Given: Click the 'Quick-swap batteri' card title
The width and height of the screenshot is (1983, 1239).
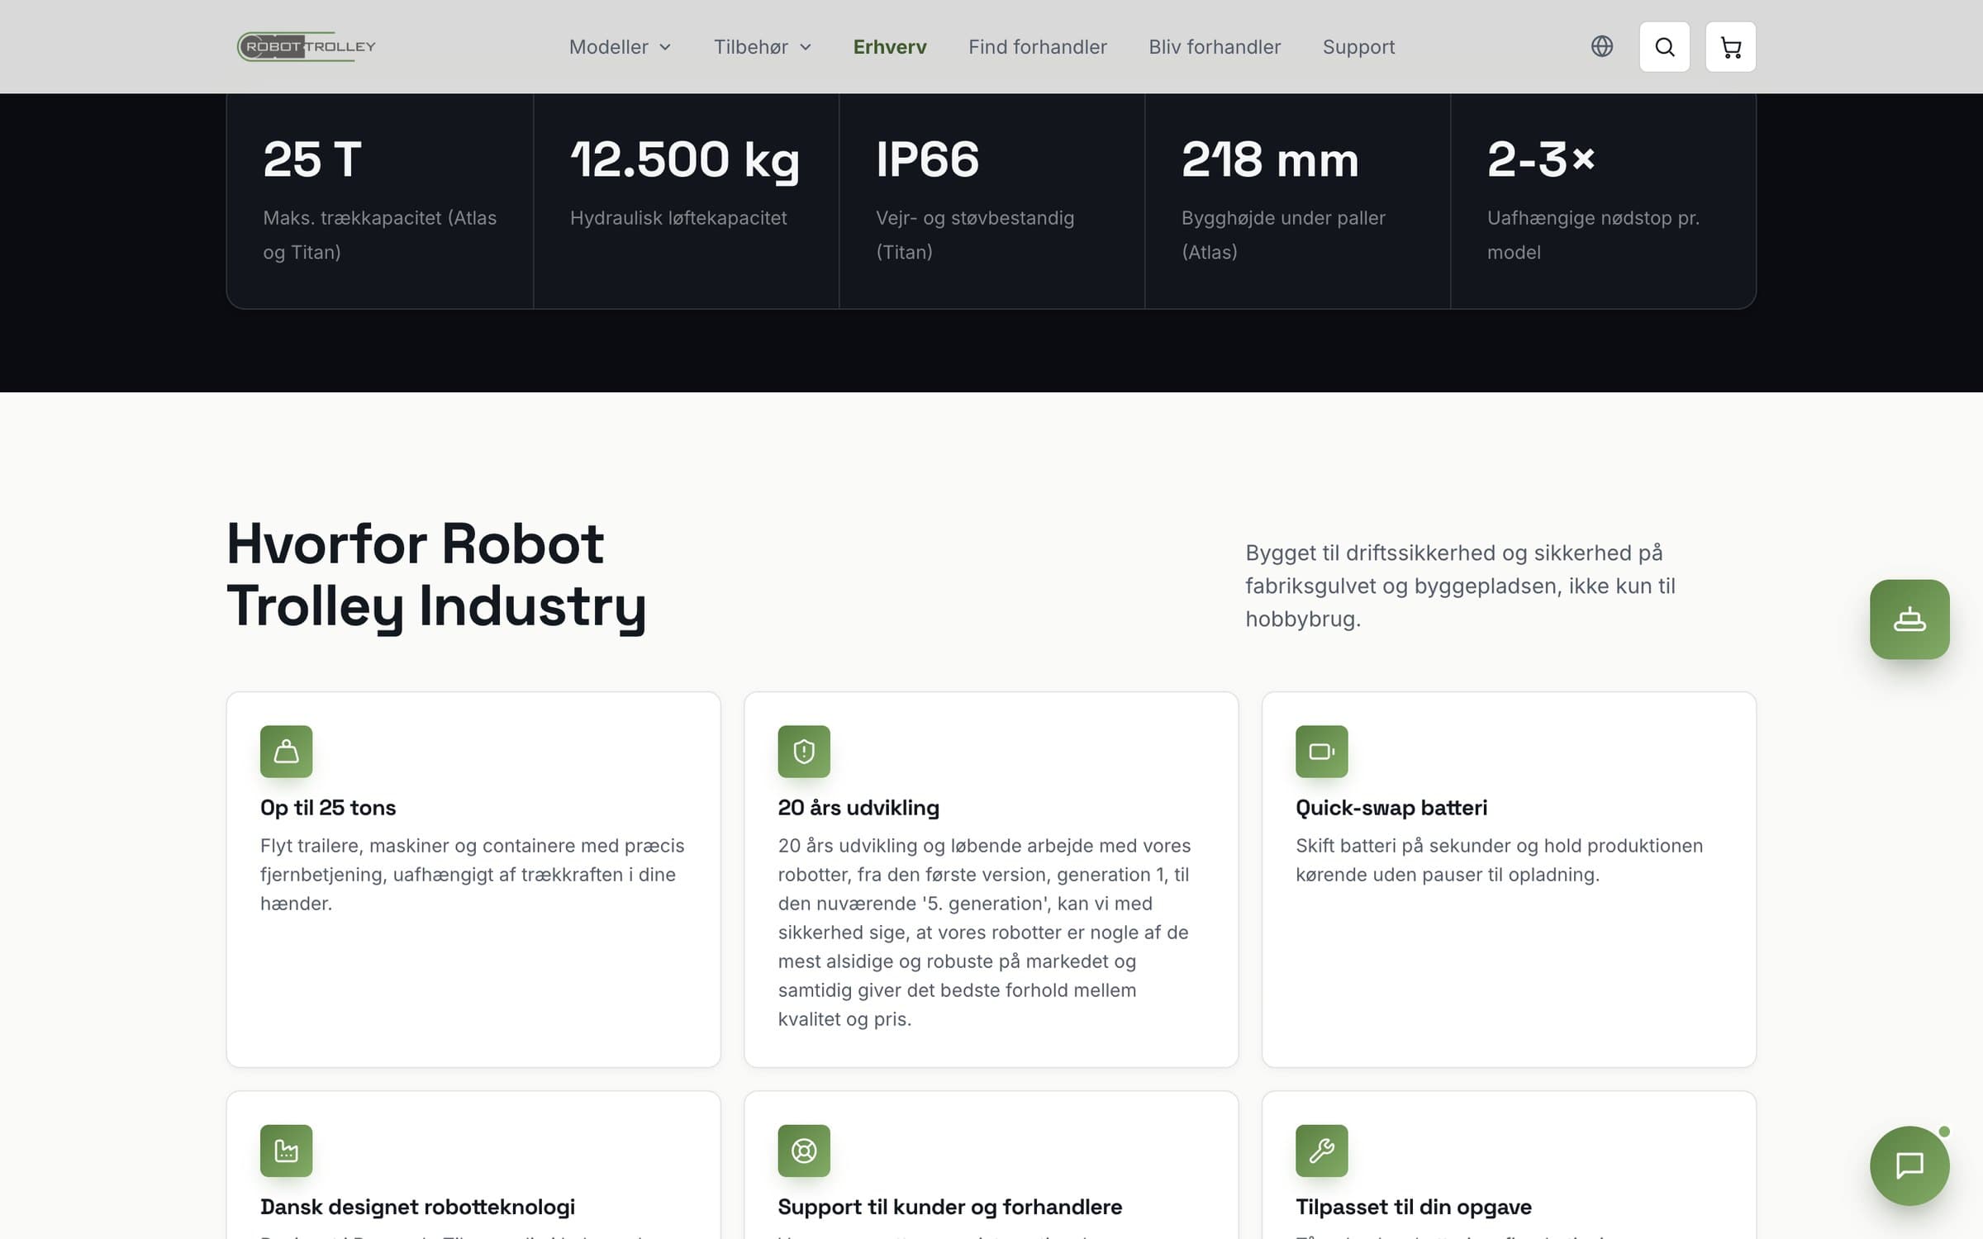Looking at the screenshot, I should pos(1391,807).
